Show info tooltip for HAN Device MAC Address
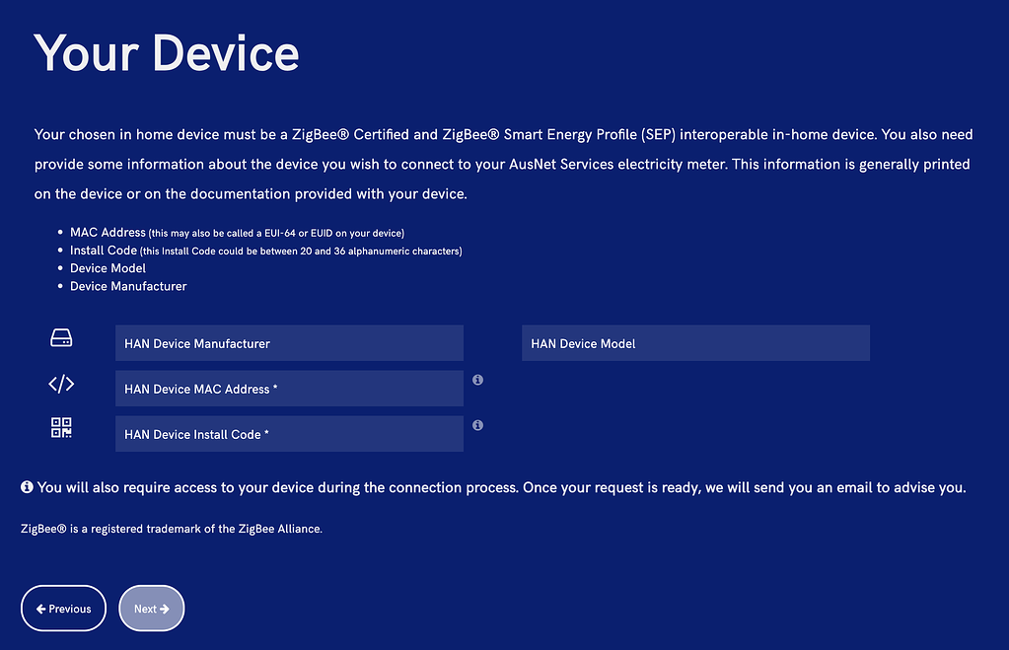 tap(477, 380)
